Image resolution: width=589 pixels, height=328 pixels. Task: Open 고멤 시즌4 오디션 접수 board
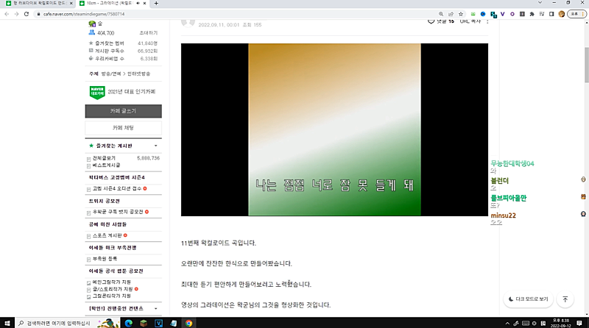pyautogui.click(x=117, y=188)
